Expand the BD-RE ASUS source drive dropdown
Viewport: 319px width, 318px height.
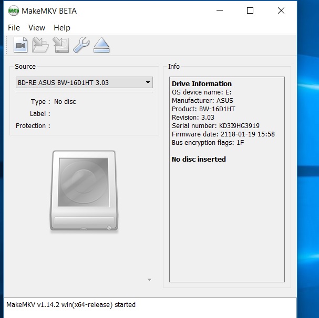(x=84, y=82)
